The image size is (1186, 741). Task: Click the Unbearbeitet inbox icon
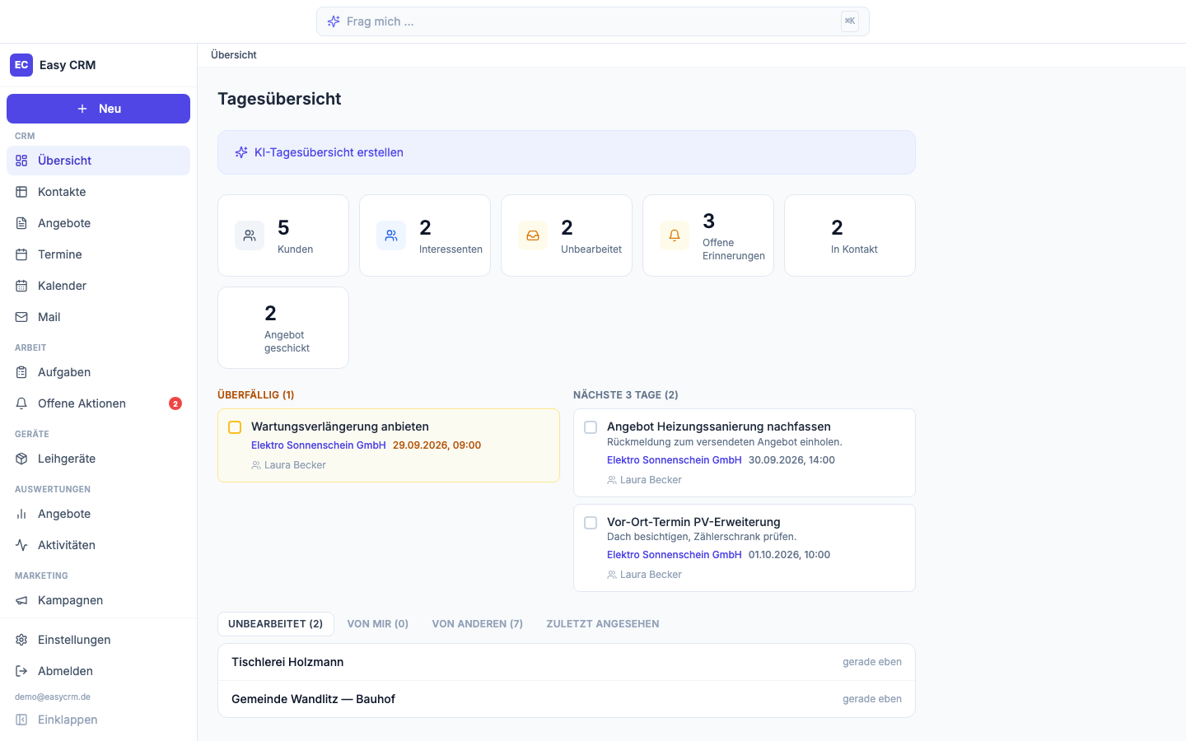(533, 235)
